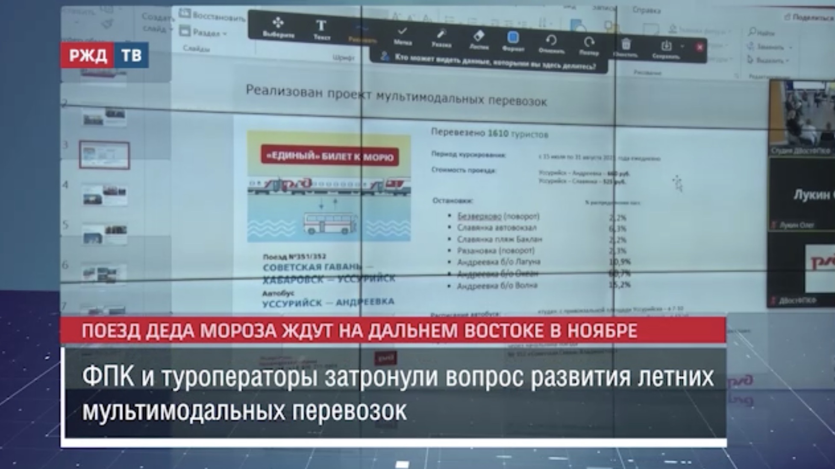Screen dimensions: 835x469
Task: Open the Справка ribbon tab
Action: tap(646, 10)
